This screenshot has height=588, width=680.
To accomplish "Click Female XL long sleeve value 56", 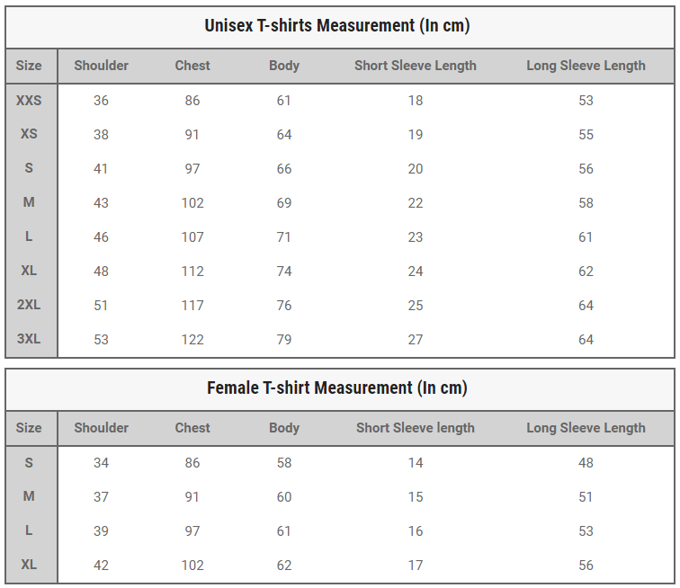I will (586, 566).
